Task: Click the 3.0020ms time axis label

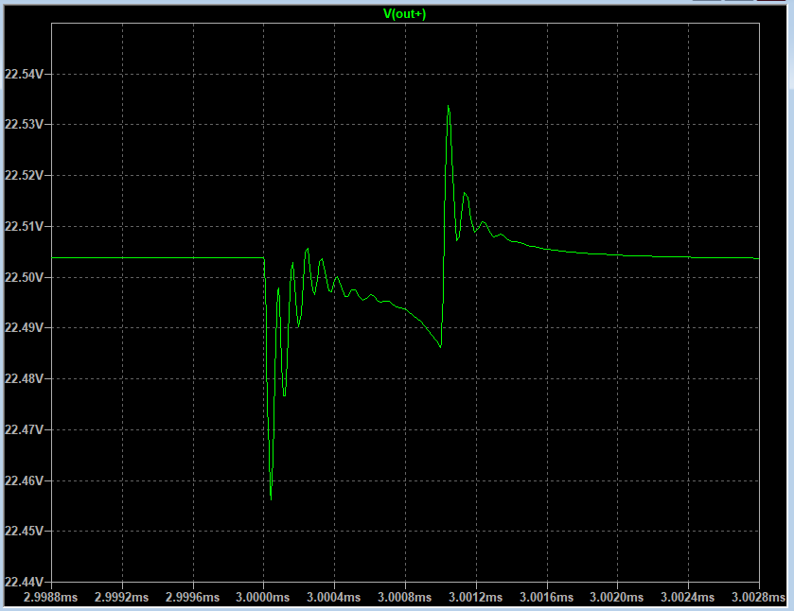Action: point(617,598)
